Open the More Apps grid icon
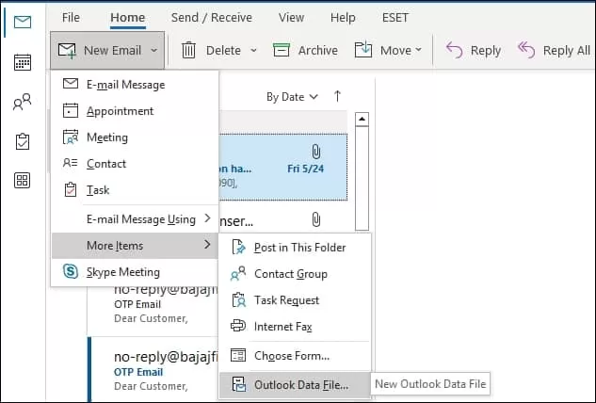 tap(23, 180)
